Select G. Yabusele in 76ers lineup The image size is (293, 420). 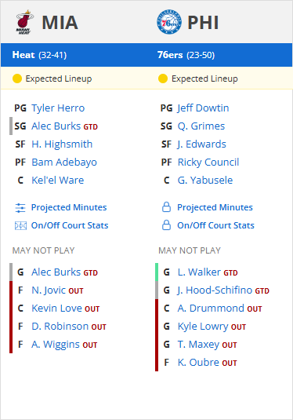[205, 180]
